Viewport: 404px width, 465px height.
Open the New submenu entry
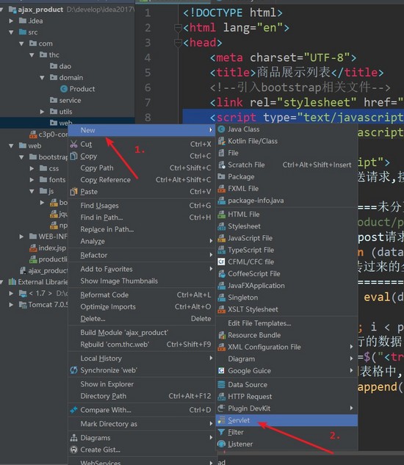142,130
